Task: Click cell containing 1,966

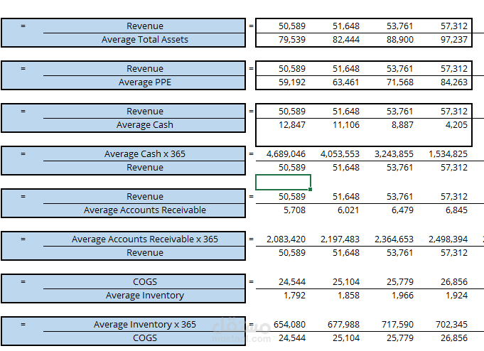Action: point(402,295)
